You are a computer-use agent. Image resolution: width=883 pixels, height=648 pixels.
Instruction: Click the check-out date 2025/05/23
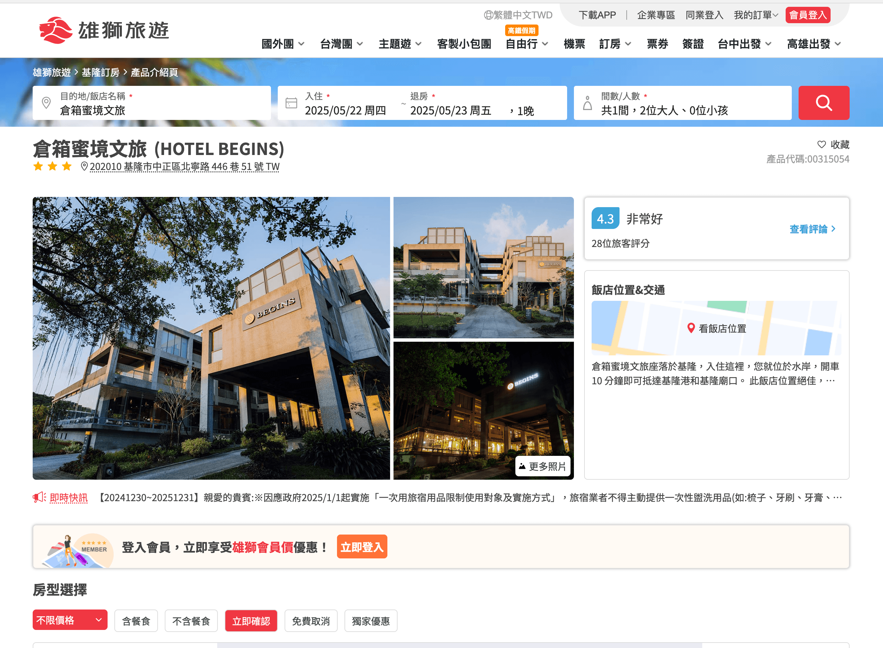(450, 111)
